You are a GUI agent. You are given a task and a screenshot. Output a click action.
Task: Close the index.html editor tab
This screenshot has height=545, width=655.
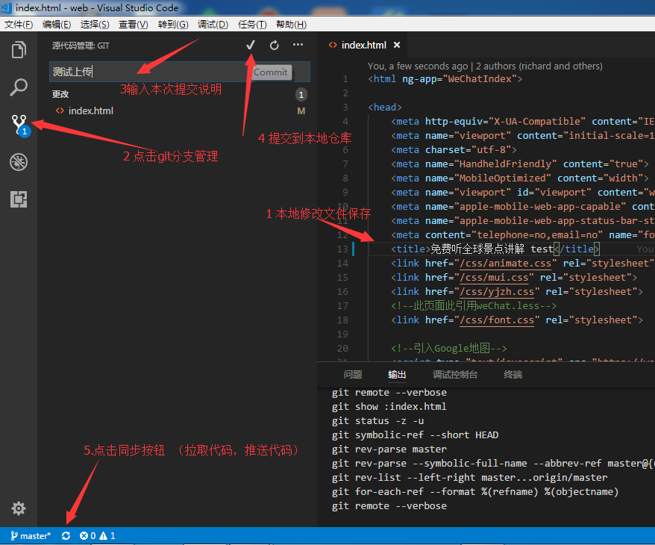click(x=397, y=45)
